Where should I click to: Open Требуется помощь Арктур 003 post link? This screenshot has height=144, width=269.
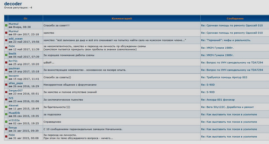(x=224, y=77)
